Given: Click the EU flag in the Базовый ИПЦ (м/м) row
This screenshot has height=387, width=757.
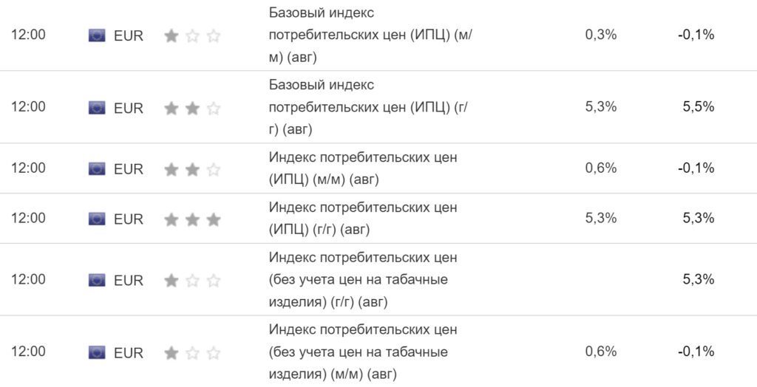Looking at the screenshot, I should (x=97, y=35).
